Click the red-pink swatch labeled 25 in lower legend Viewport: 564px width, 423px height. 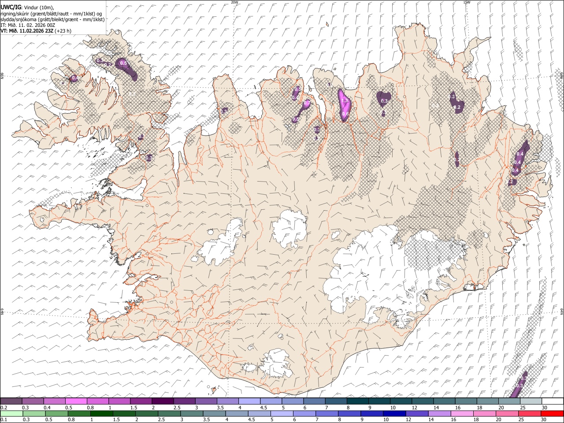530,413
